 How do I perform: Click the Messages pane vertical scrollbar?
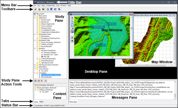pyautogui.click(x=175, y=90)
